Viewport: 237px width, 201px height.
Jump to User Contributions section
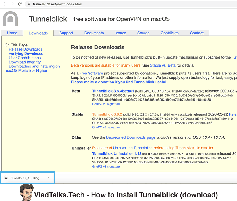coord(25,58)
